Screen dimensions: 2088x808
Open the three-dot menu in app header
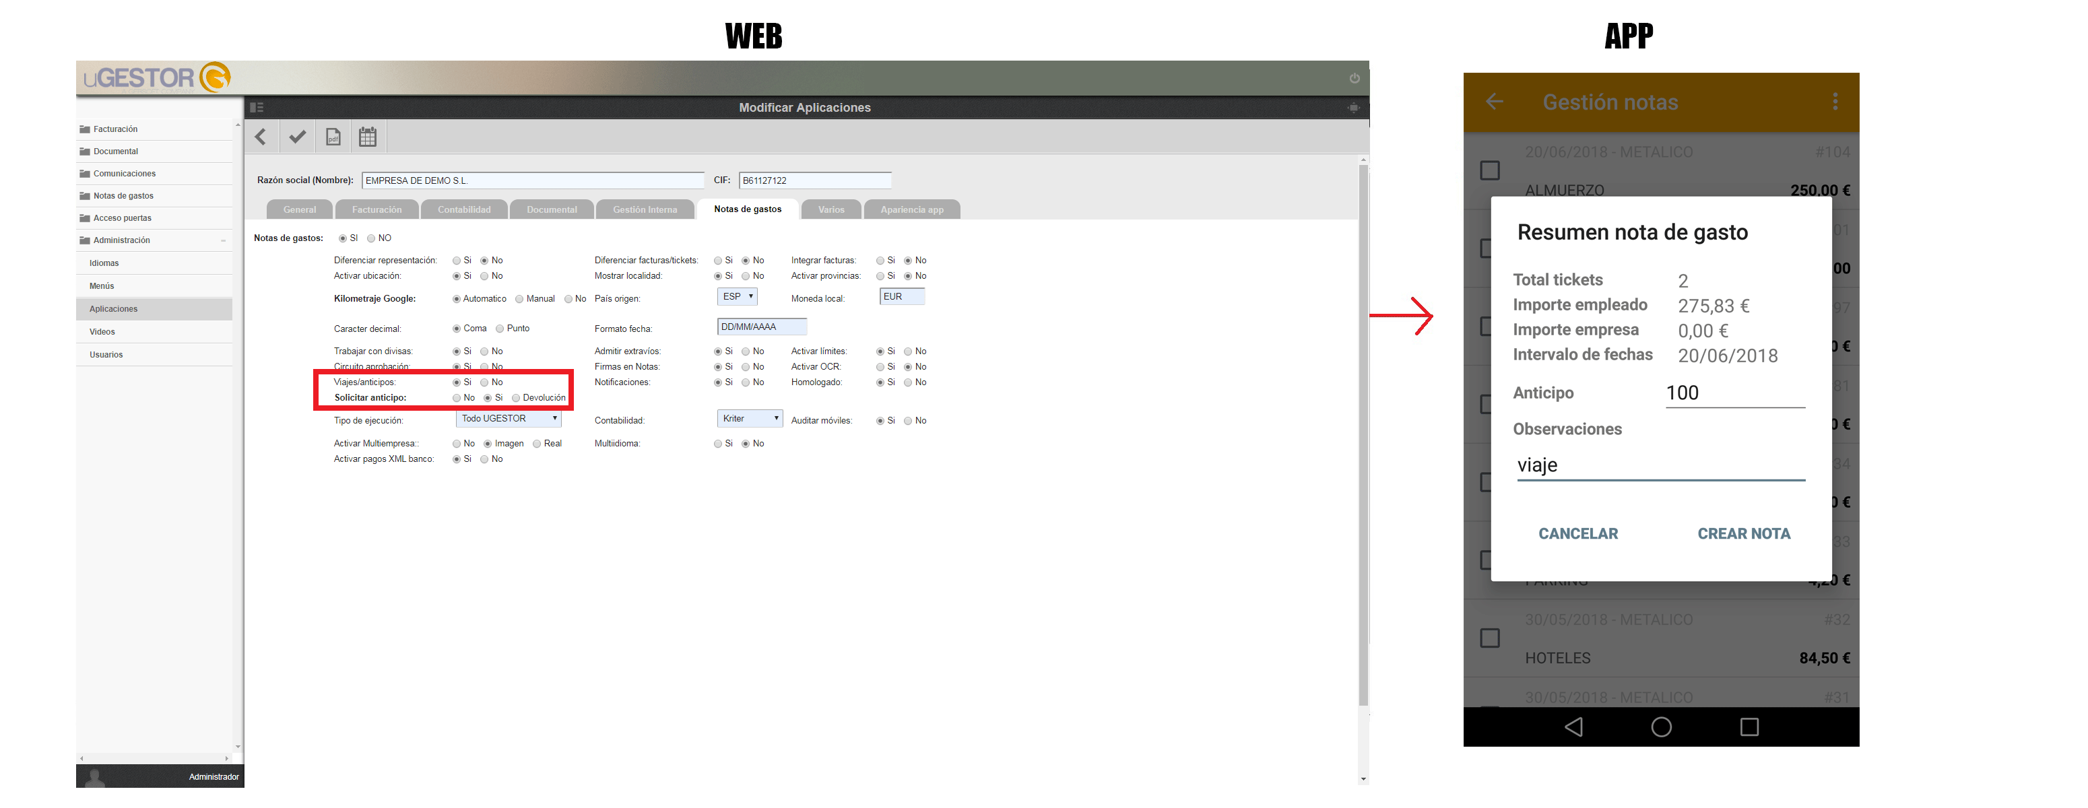[1835, 101]
